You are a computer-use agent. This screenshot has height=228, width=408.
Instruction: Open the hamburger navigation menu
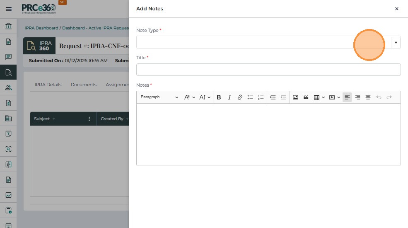pos(9,9)
